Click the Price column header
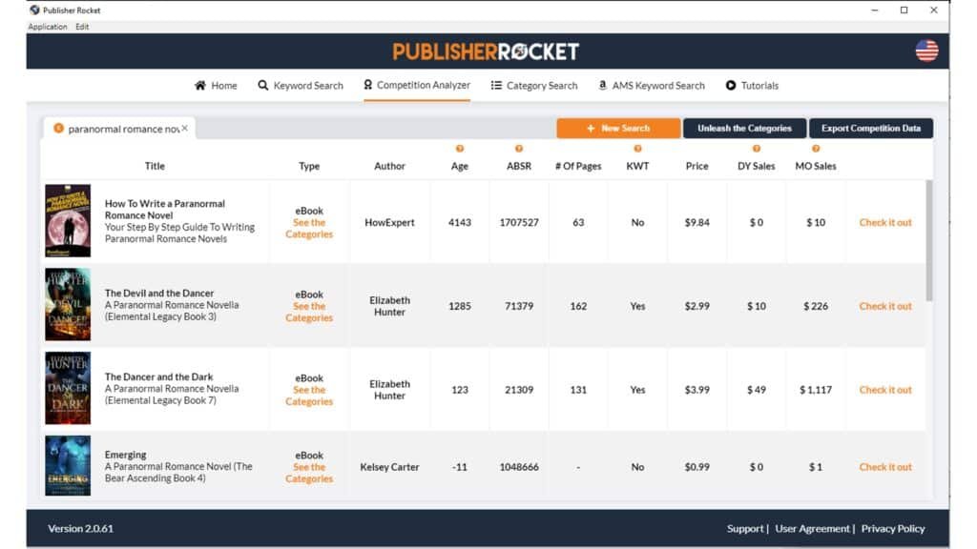977x549 pixels. pos(696,166)
